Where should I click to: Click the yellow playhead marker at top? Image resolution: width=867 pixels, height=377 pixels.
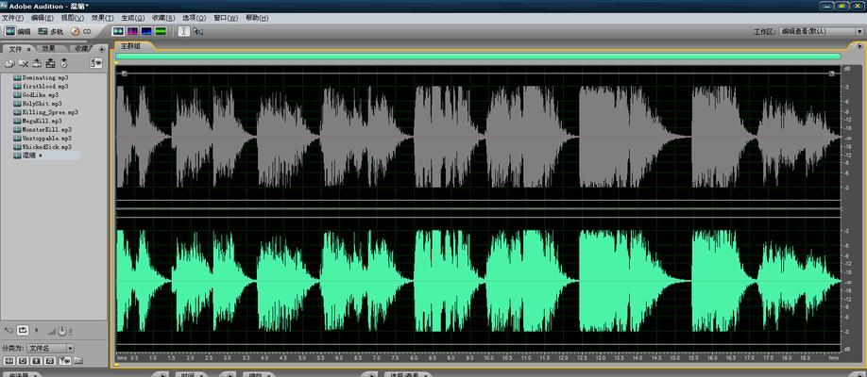click(117, 63)
